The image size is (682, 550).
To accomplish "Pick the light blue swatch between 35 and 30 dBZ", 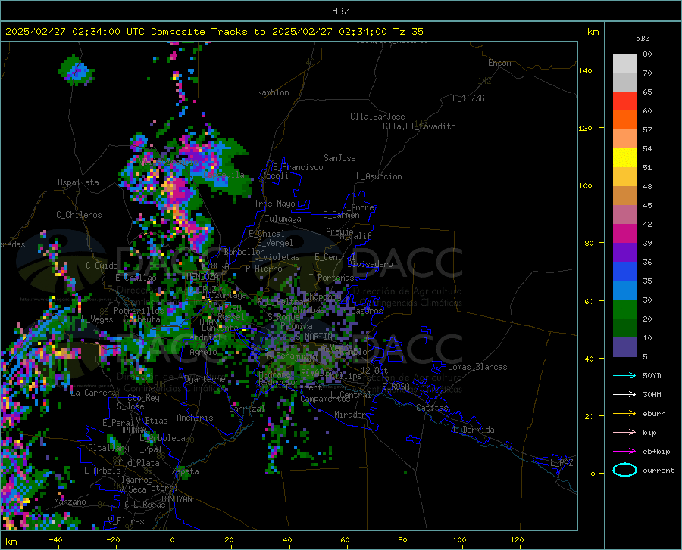I will pos(624,291).
